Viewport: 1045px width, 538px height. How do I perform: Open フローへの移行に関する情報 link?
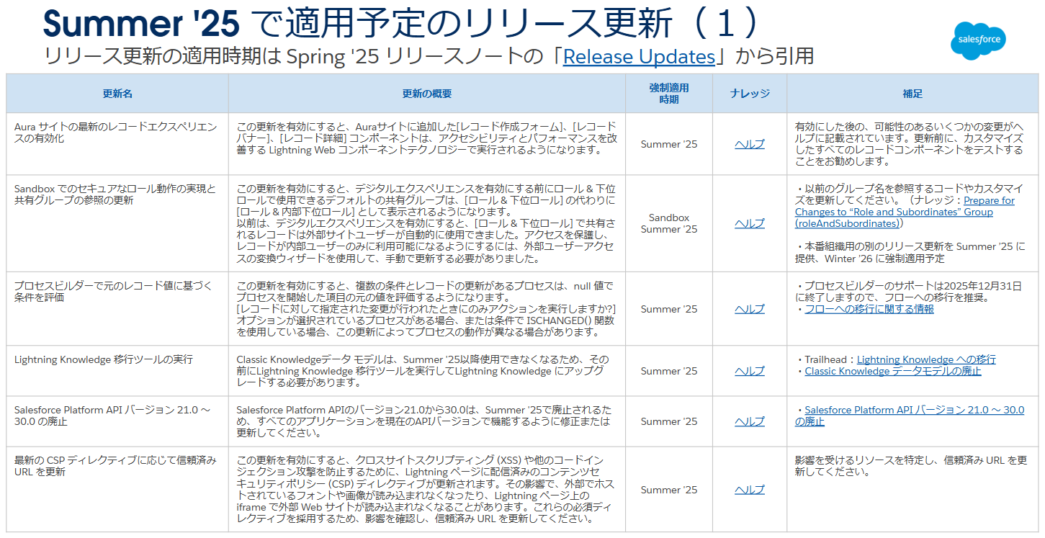click(869, 309)
